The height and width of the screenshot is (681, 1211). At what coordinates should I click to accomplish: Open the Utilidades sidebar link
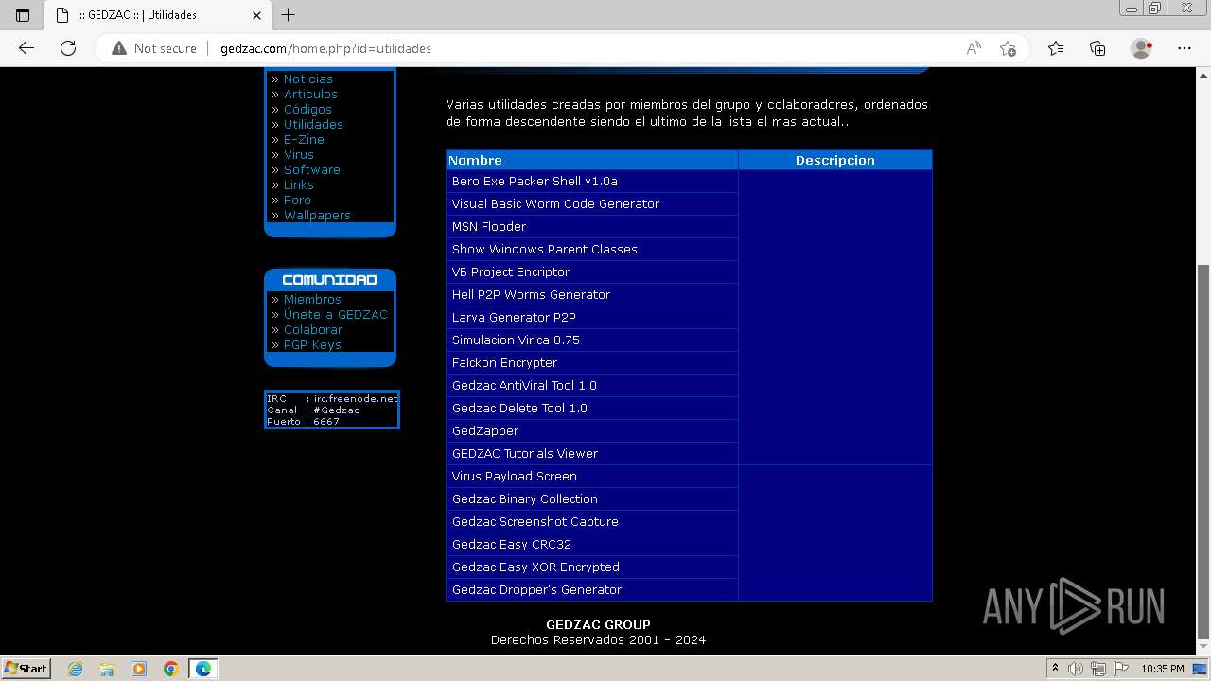[x=313, y=124]
